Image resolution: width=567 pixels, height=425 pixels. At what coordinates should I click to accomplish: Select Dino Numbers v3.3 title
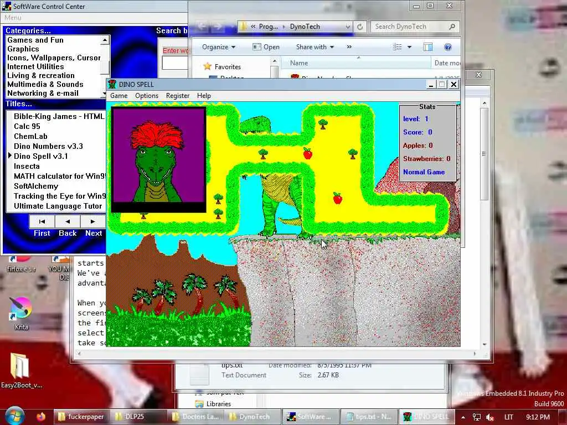point(48,146)
